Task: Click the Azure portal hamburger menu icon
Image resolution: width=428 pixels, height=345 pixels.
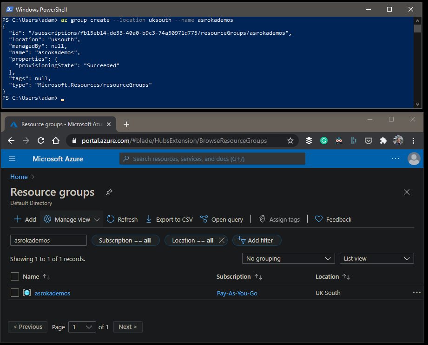Action: 12,159
